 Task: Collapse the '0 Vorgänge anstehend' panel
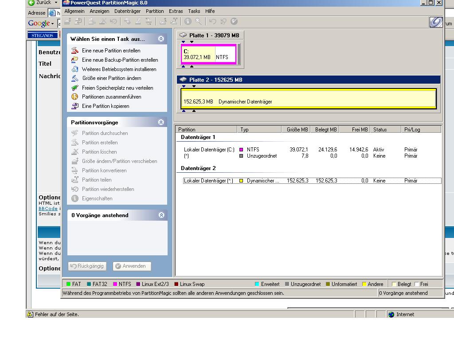[161, 215]
